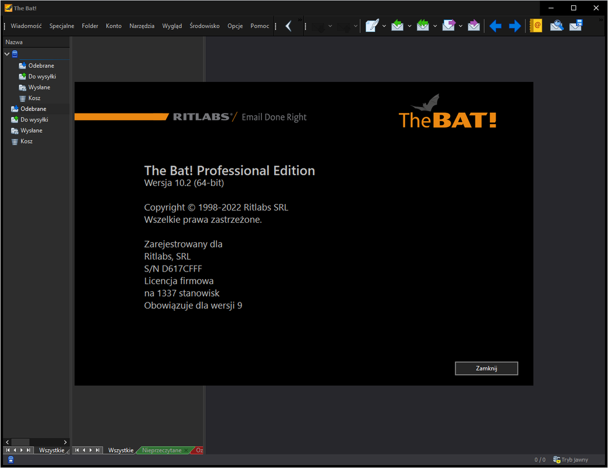Viewport: 608px width, 468px height.
Task: Click folder panel scrollbar left arrow
Action: coord(8,442)
